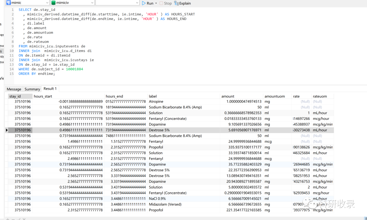Click the add new row icon below results
Image resolution: width=367 pixels, height=220 pixels.
(x=8, y=219)
